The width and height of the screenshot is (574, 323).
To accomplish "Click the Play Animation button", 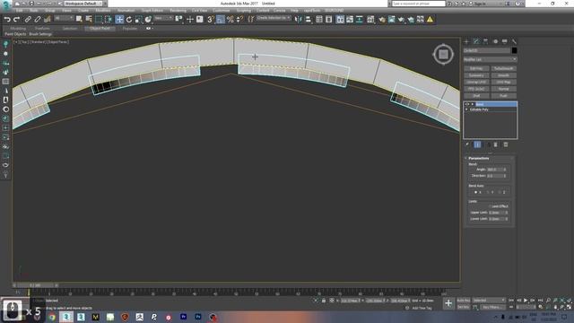I will point(526,301).
